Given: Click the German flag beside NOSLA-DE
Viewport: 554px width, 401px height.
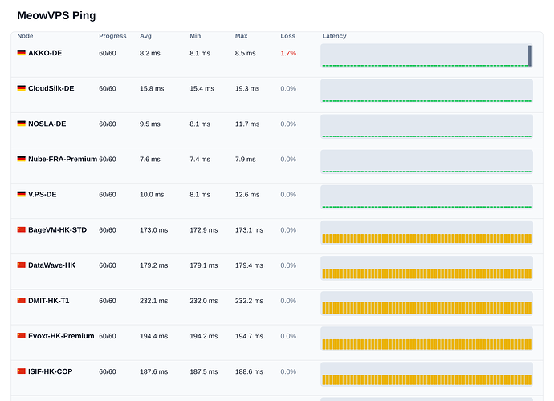Looking at the screenshot, I should [x=21, y=124].
